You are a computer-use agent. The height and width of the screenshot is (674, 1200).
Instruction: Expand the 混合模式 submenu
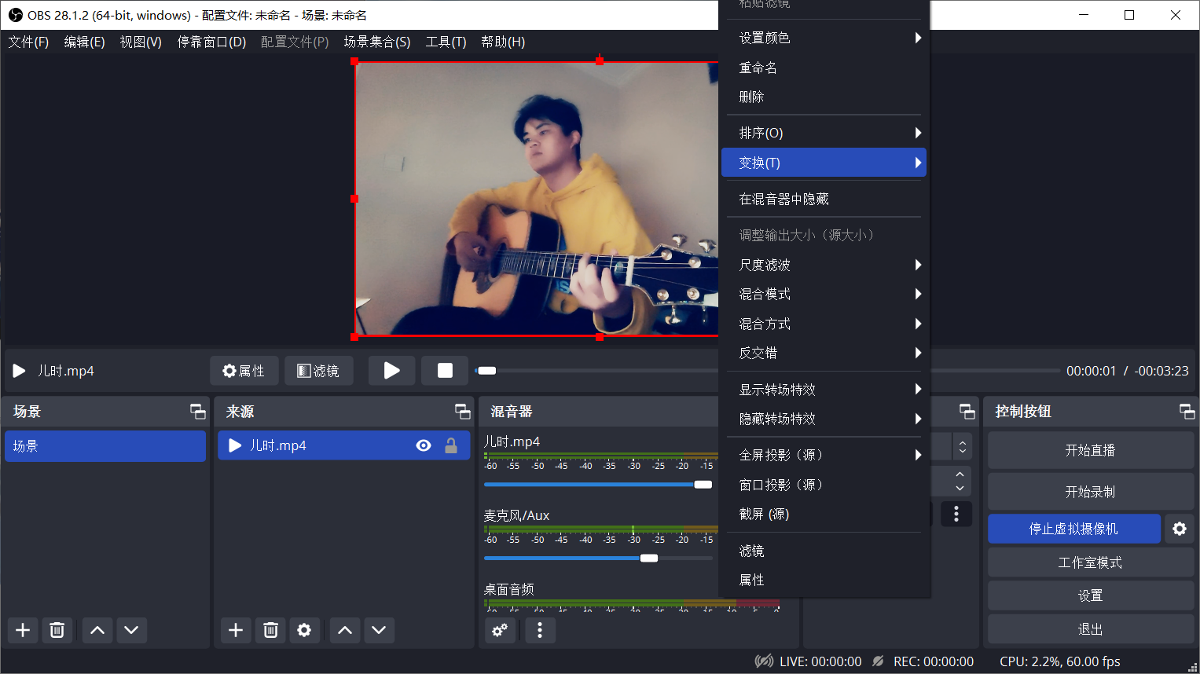point(823,294)
